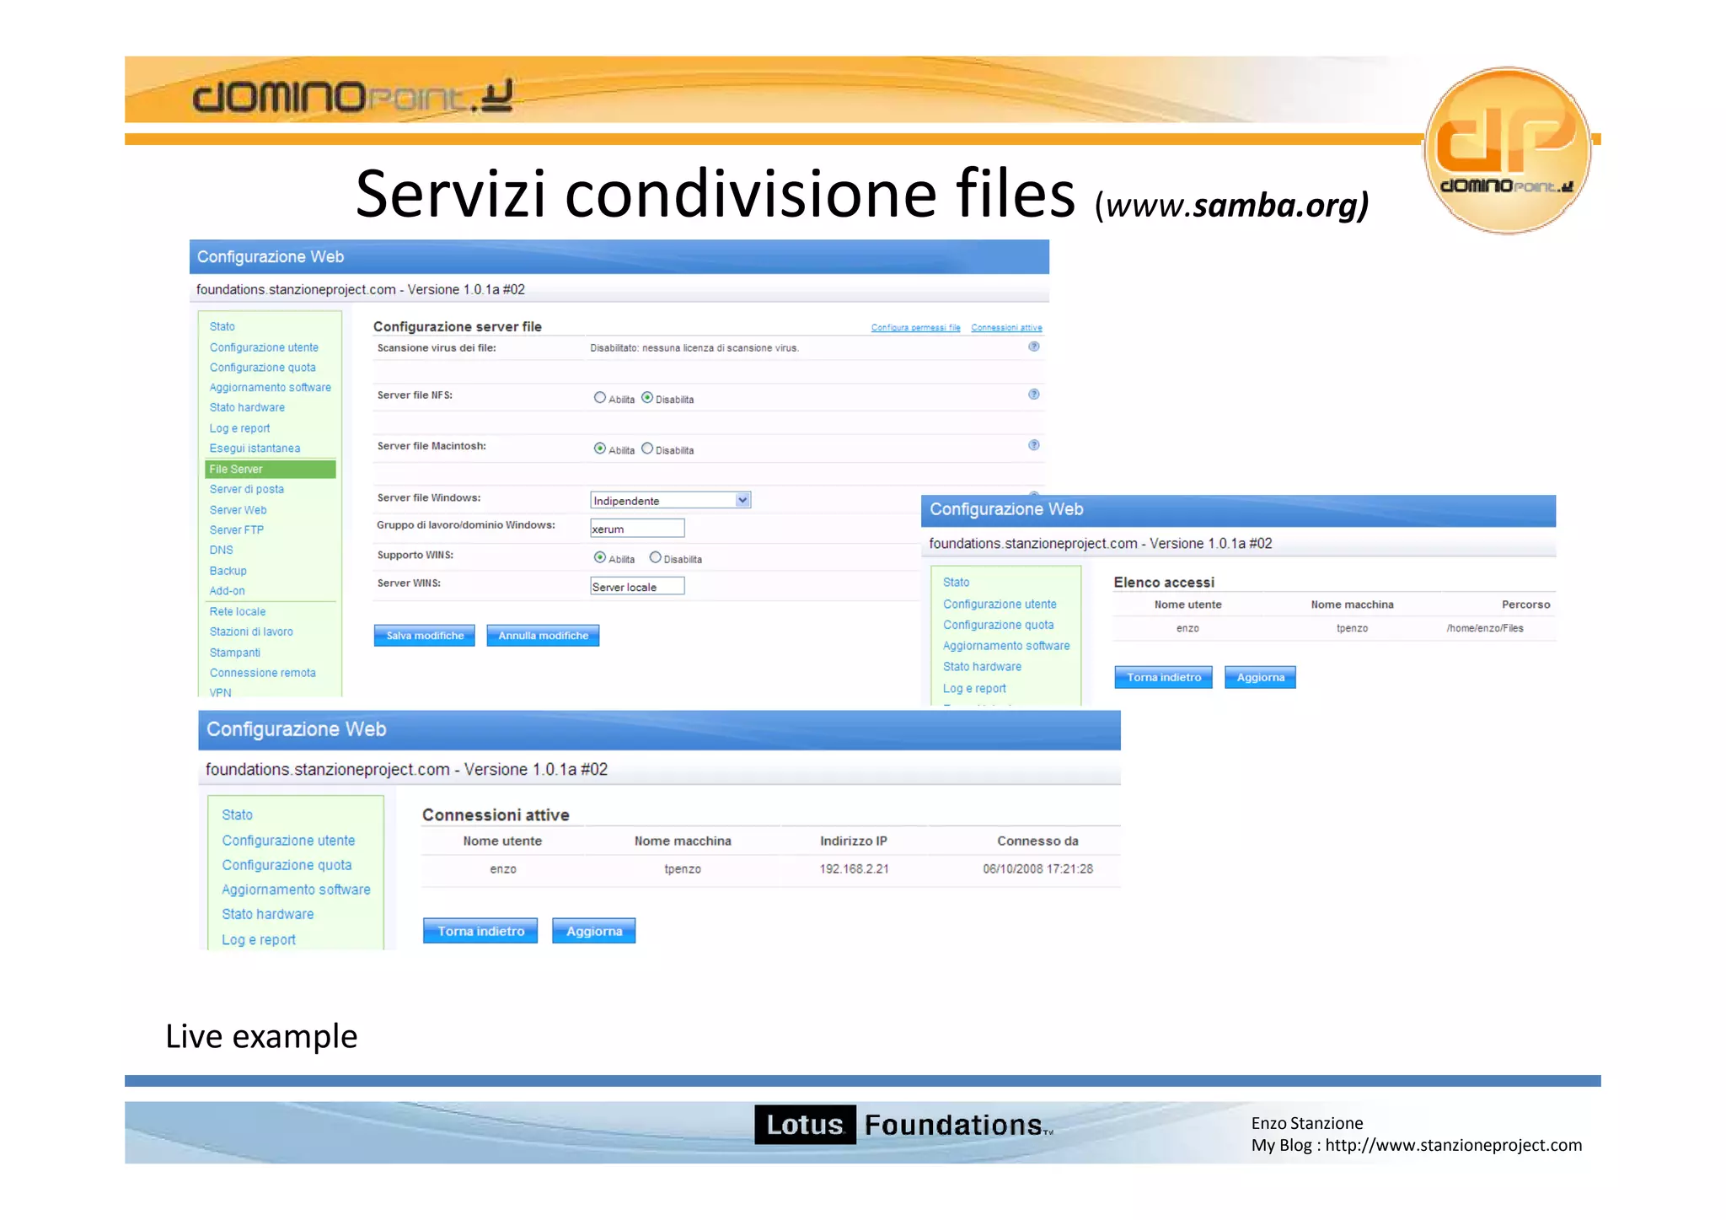The width and height of the screenshot is (1726, 1220).
Task: Open Aggiornamento software in Elenco accessi sidebar
Action: point(1006,646)
